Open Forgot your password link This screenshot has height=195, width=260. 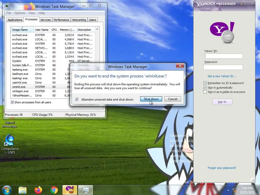[x=222, y=168]
